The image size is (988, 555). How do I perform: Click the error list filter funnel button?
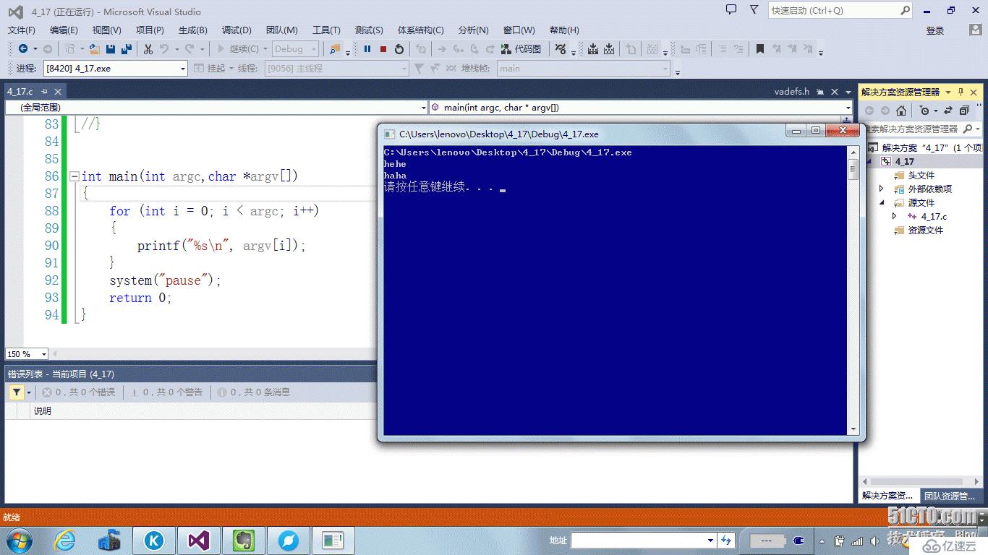pos(17,392)
